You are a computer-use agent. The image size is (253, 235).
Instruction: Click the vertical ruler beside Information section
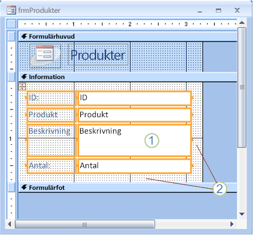[11, 132]
